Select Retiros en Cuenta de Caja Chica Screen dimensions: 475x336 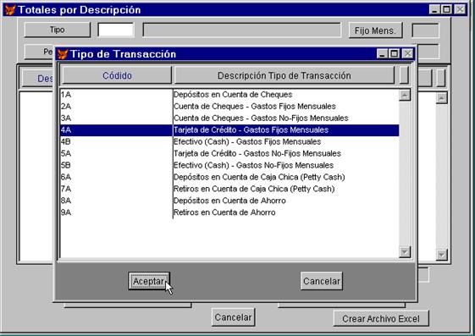tap(229, 190)
